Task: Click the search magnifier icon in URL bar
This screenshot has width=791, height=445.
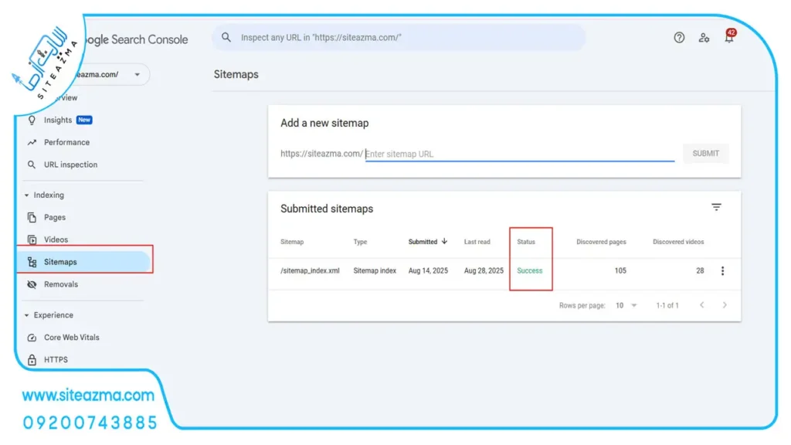Action: pos(226,37)
